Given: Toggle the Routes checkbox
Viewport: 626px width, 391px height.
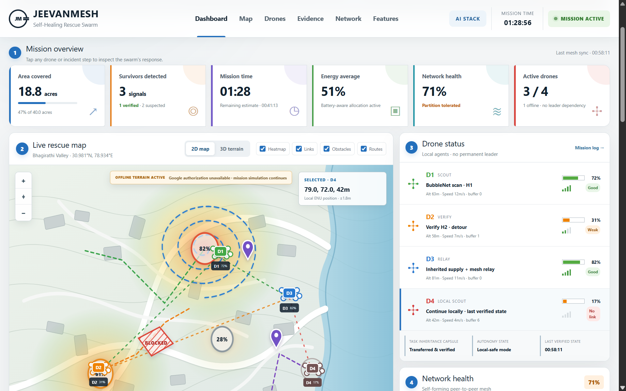Looking at the screenshot, I should (x=364, y=149).
